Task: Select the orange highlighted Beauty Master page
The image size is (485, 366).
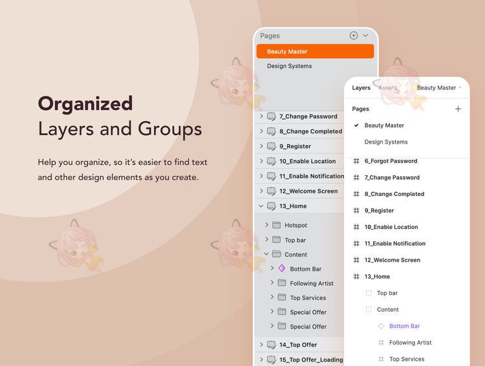Action: (x=315, y=51)
